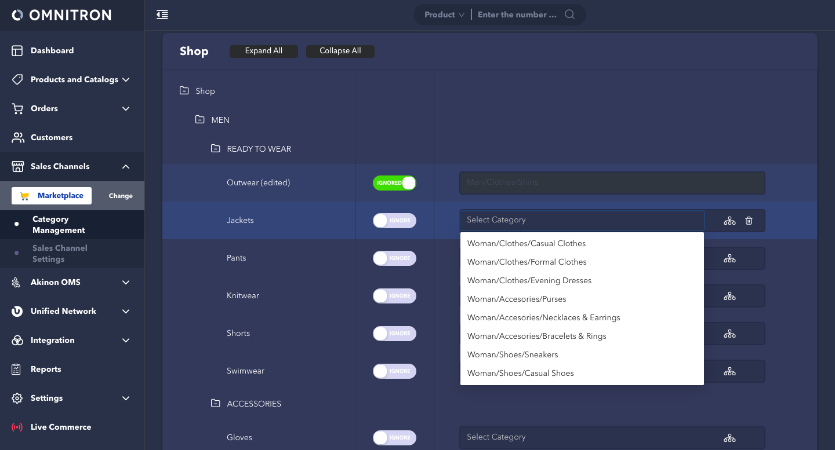Click the Live Commerce broadcast icon
Image resolution: width=835 pixels, height=450 pixels.
coord(17,427)
